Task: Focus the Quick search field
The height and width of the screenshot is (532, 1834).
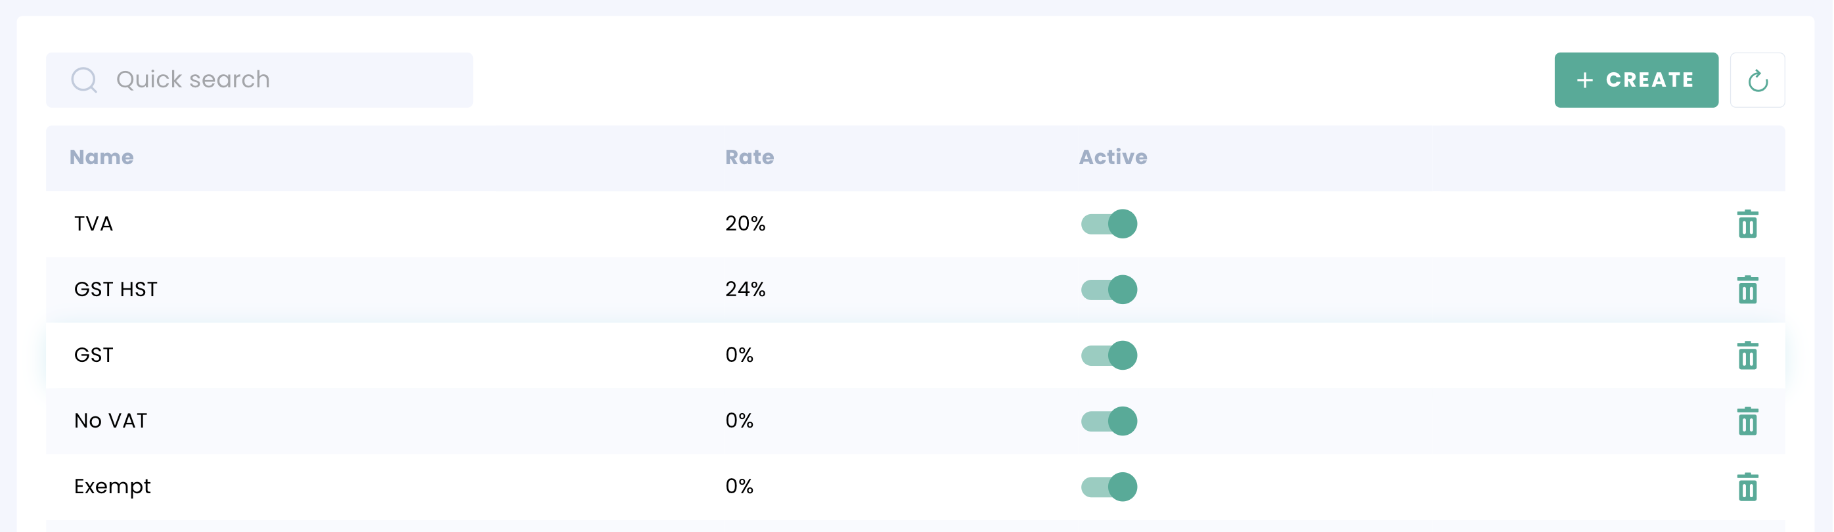Action: 285,79
